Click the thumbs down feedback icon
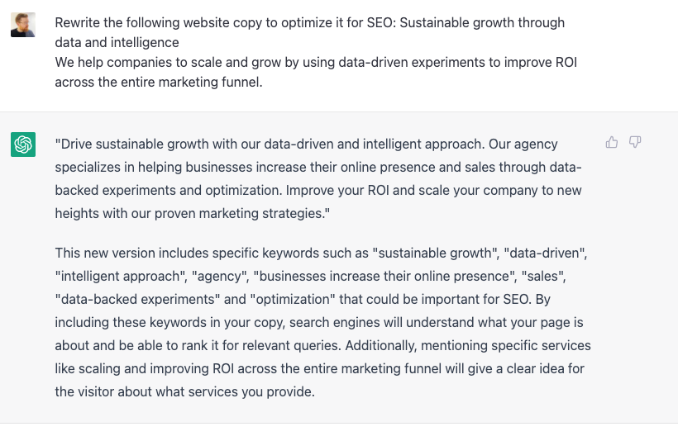This screenshot has width=678, height=436. (x=635, y=142)
